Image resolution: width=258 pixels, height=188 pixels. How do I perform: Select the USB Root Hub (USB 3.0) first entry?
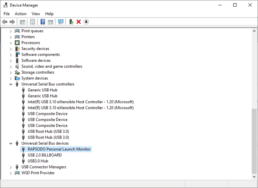[x=48, y=131]
